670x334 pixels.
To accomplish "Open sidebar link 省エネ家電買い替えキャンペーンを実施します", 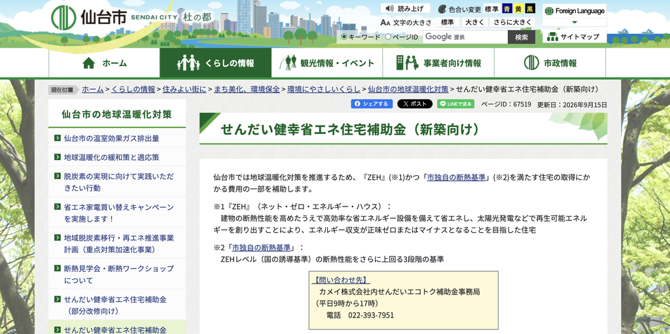I will [x=119, y=212].
